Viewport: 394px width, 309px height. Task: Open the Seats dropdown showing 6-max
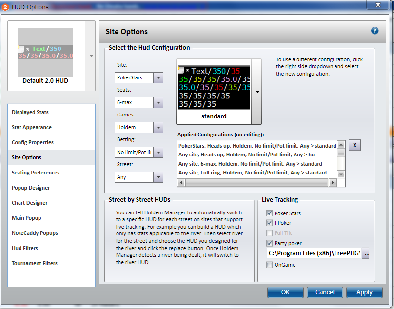[x=158, y=102]
